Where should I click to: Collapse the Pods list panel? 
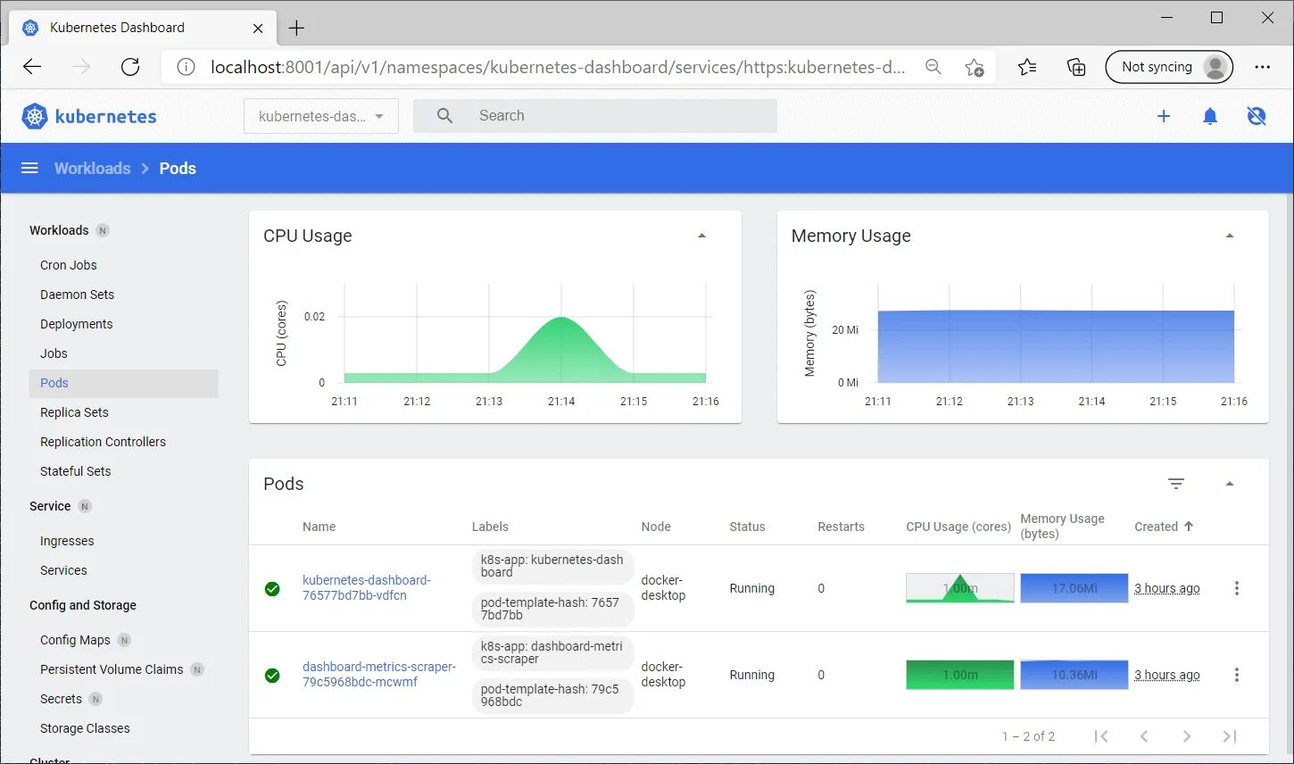[1230, 483]
